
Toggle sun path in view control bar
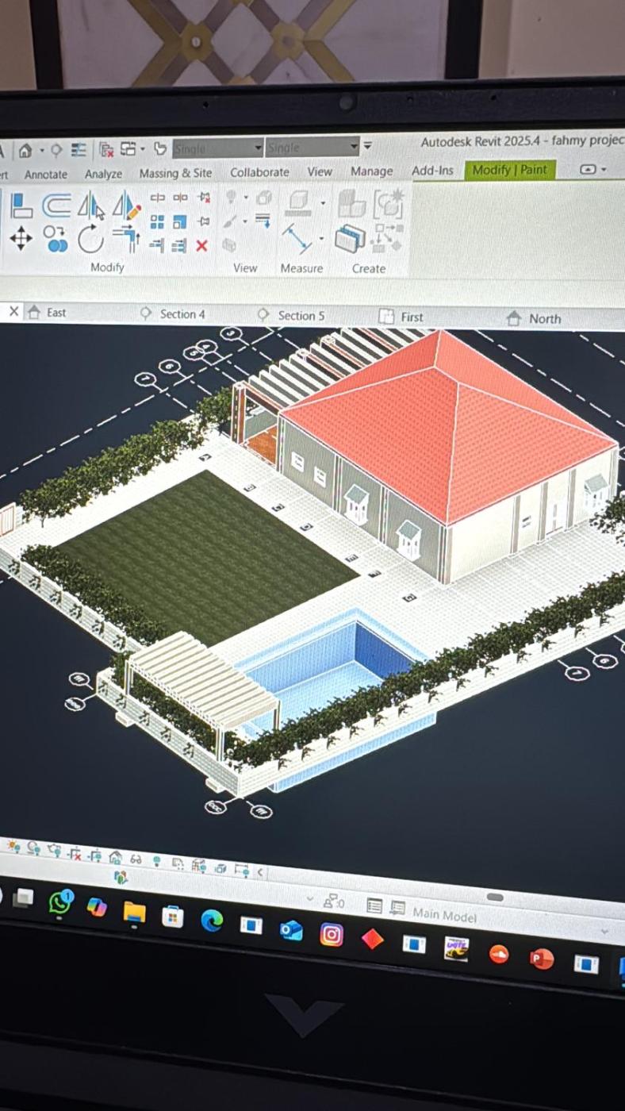tap(13, 846)
